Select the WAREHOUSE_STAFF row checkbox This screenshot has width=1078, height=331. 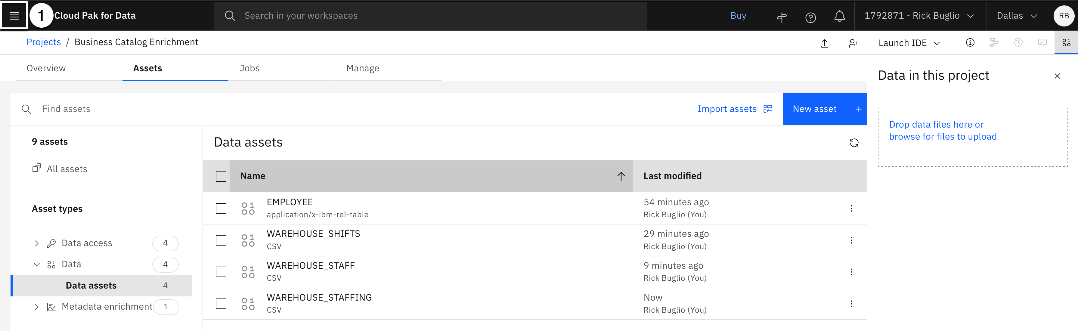(x=221, y=272)
